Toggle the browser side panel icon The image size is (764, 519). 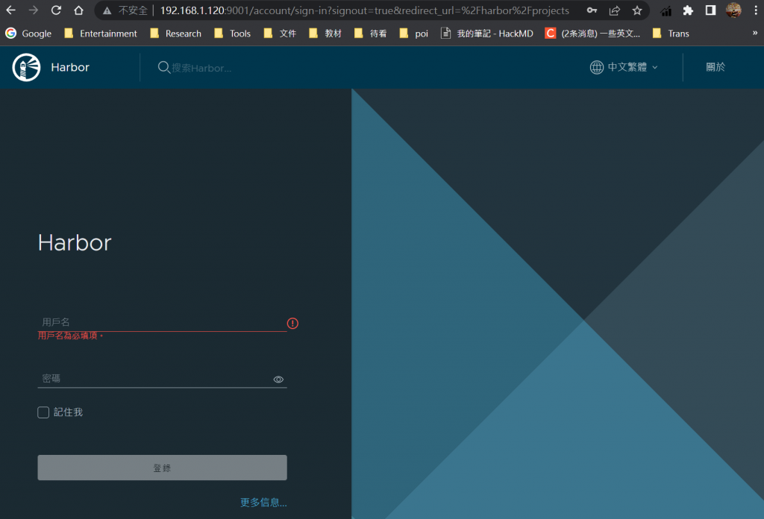click(710, 10)
